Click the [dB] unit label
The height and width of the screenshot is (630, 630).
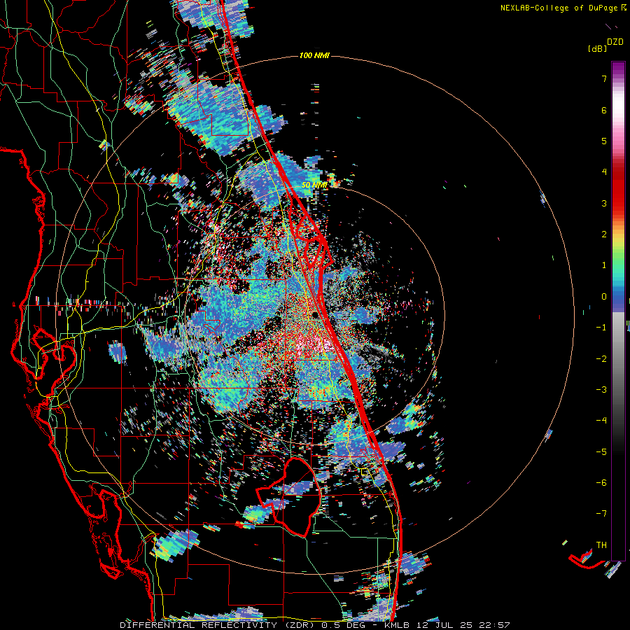pos(597,49)
